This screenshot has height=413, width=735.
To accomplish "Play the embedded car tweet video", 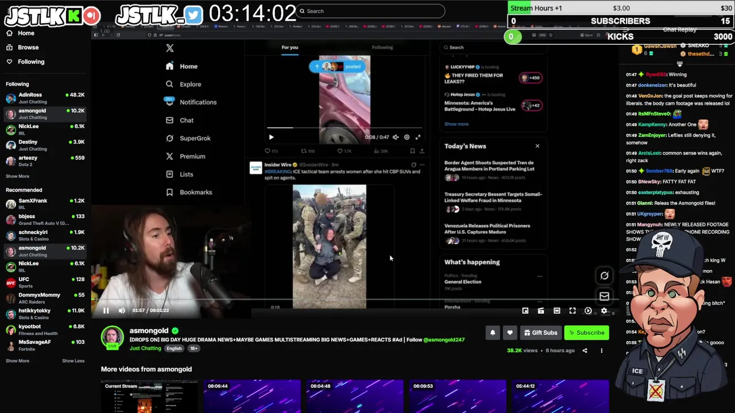I will (271, 138).
